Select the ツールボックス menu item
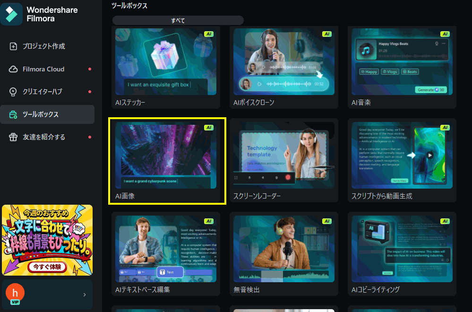 (47, 114)
